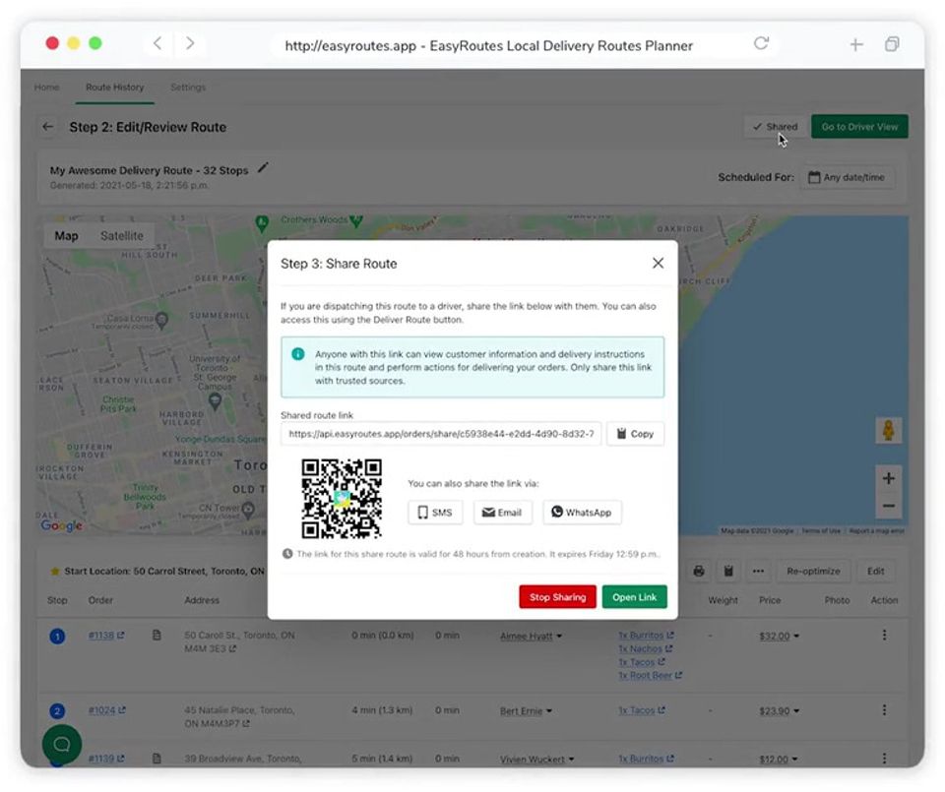This screenshot has width=945, height=792.
Task: Open row actions for order #1139
Action: (884, 758)
